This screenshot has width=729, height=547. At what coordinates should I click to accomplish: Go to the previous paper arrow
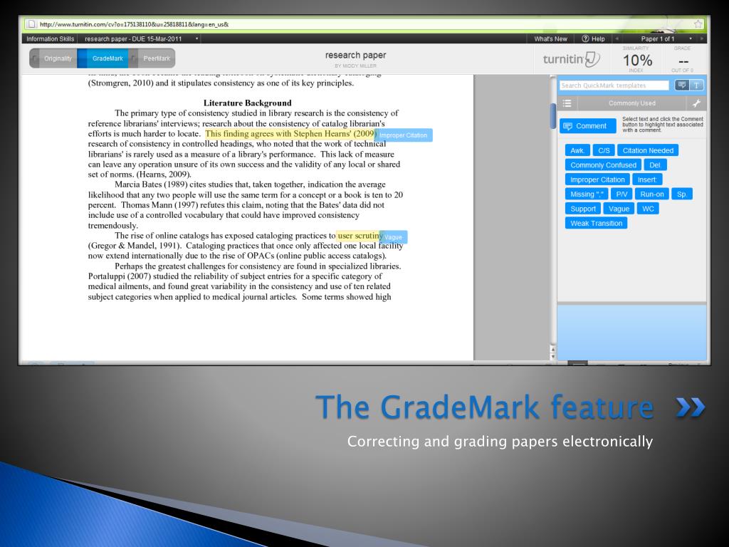[x=617, y=38]
